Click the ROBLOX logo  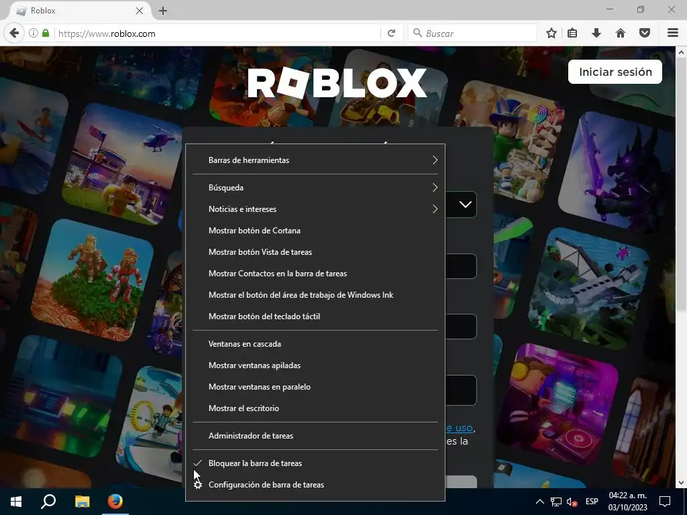pos(337,82)
